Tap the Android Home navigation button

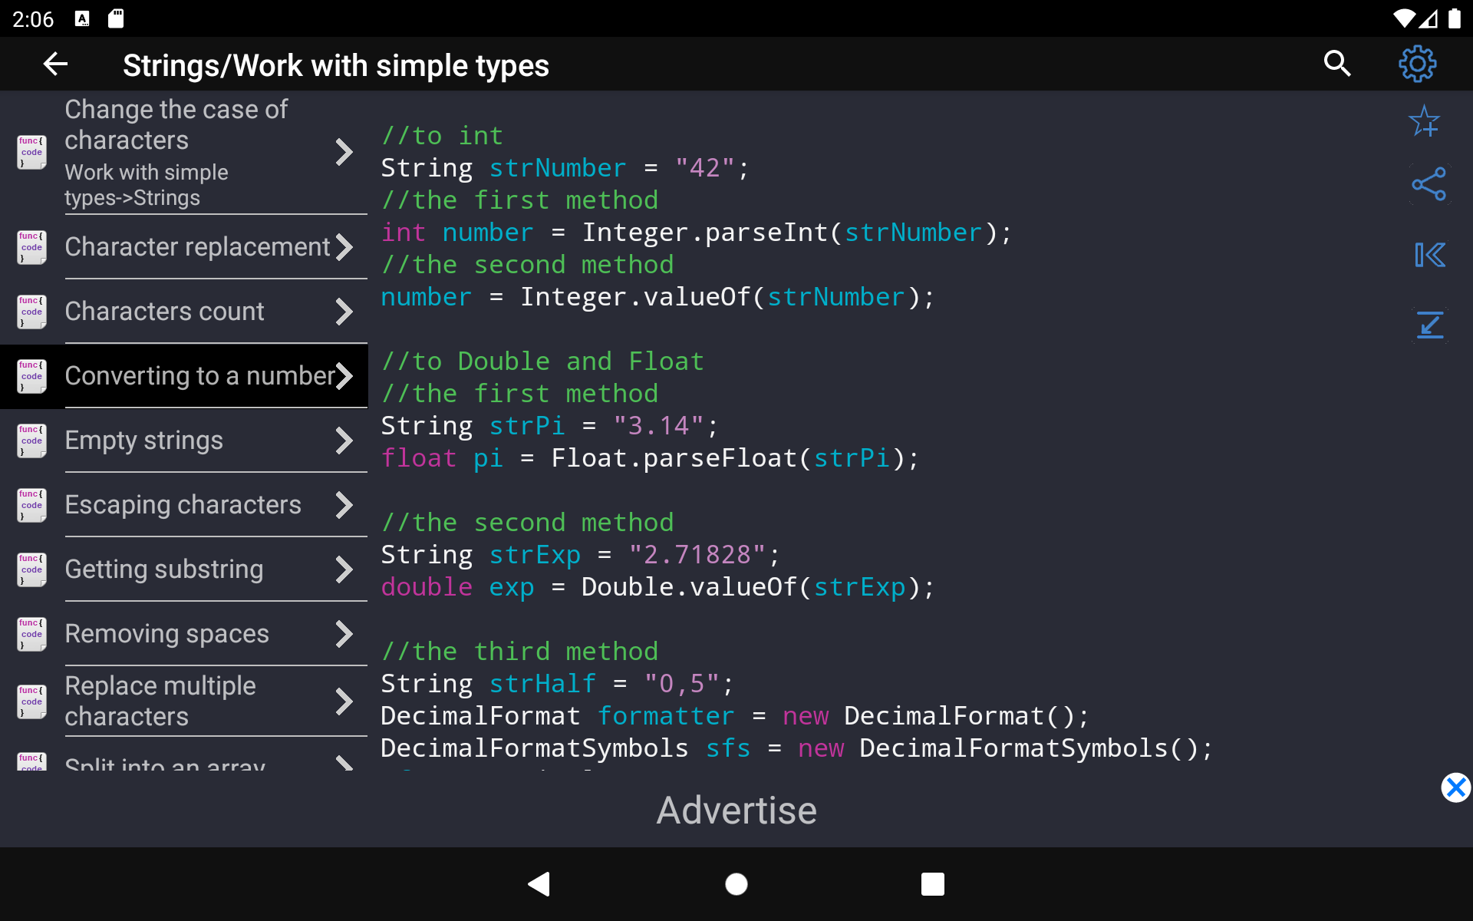pos(736,884)
